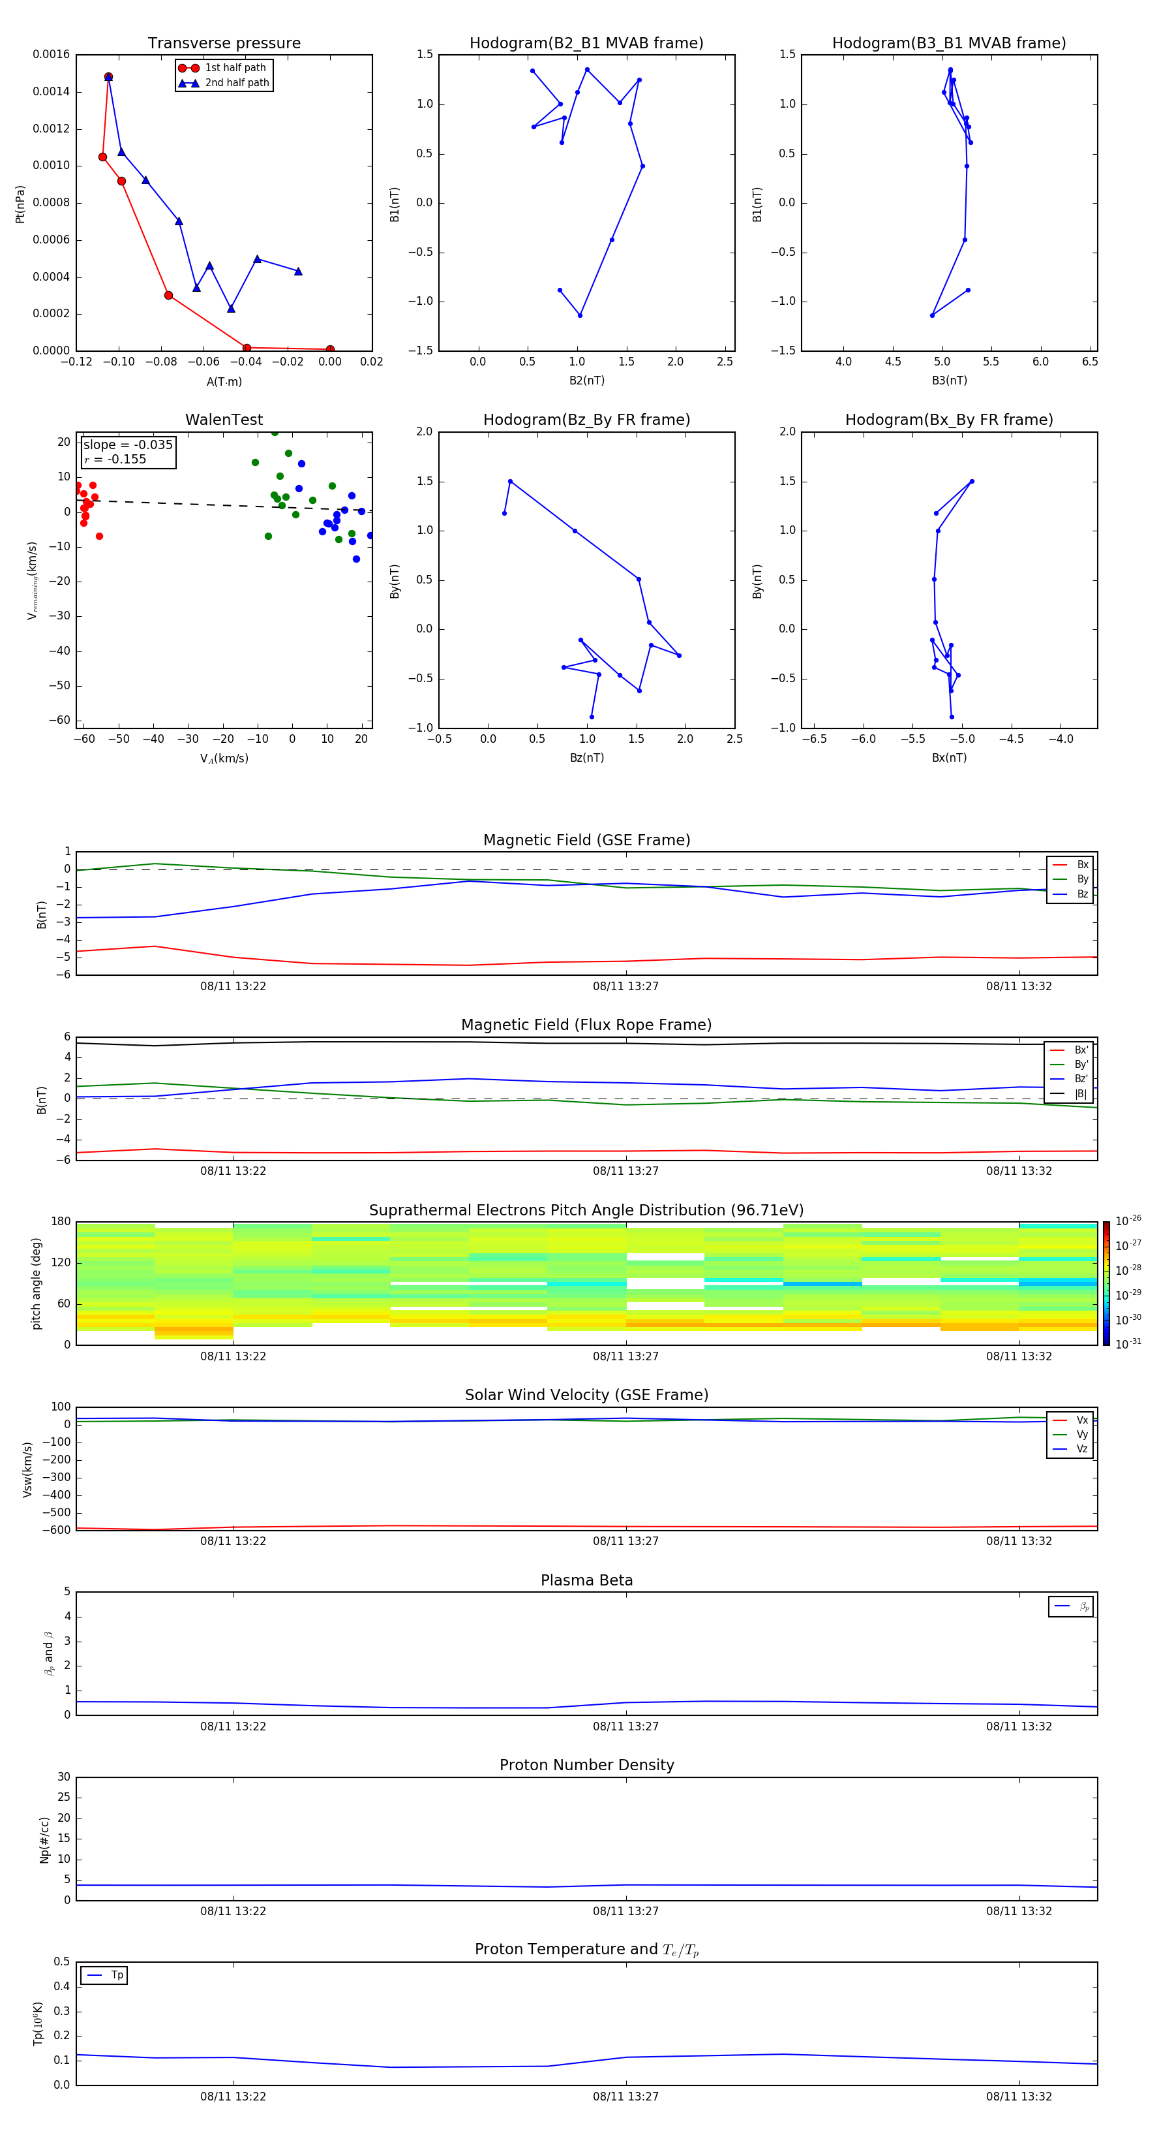Click the "Hodogram(B2_B1 MVAB frame)" title
This screenshot has width=1174, height=2154.
pyautogui.click(x=586, y=44)
